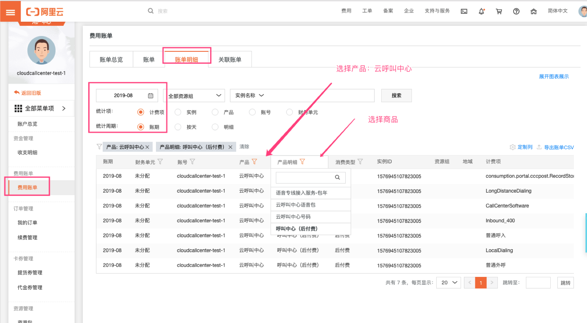This screenshot has width=587, height=323.
Task: Open the 实例名称 dropdown
Action: coord(249,96)
